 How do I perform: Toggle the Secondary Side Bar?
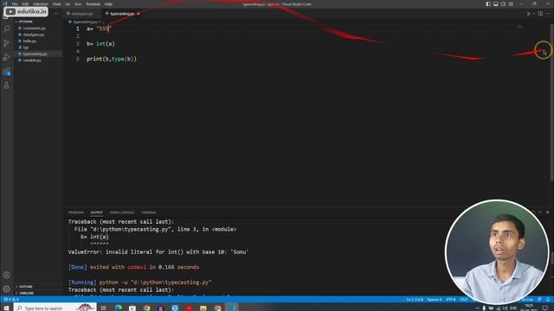(x=503, y=3)
